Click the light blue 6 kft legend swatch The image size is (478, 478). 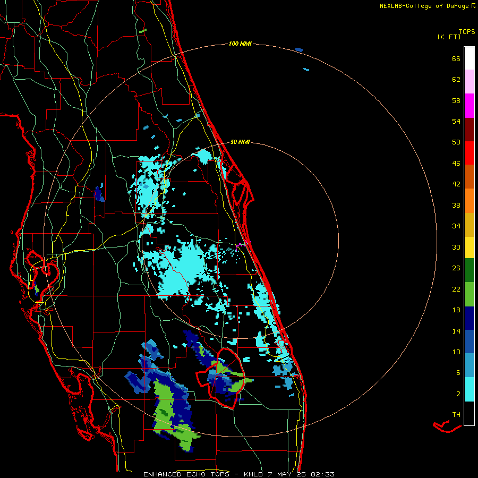tap(469, 365)
